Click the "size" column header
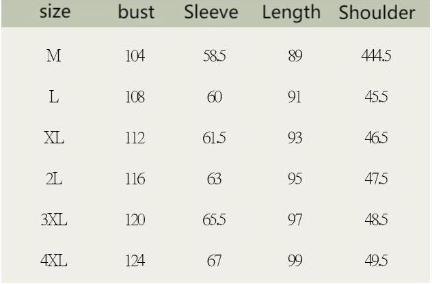 pos(55,12)
